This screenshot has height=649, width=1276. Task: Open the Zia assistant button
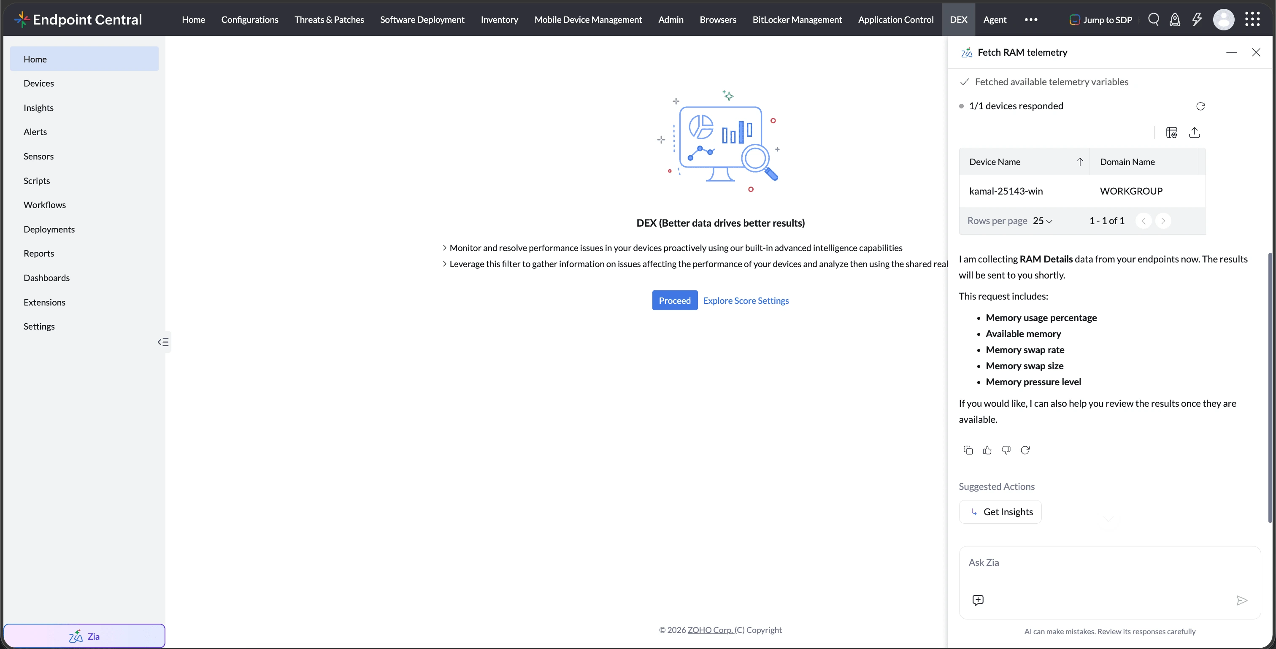click(x=84, y=636)
